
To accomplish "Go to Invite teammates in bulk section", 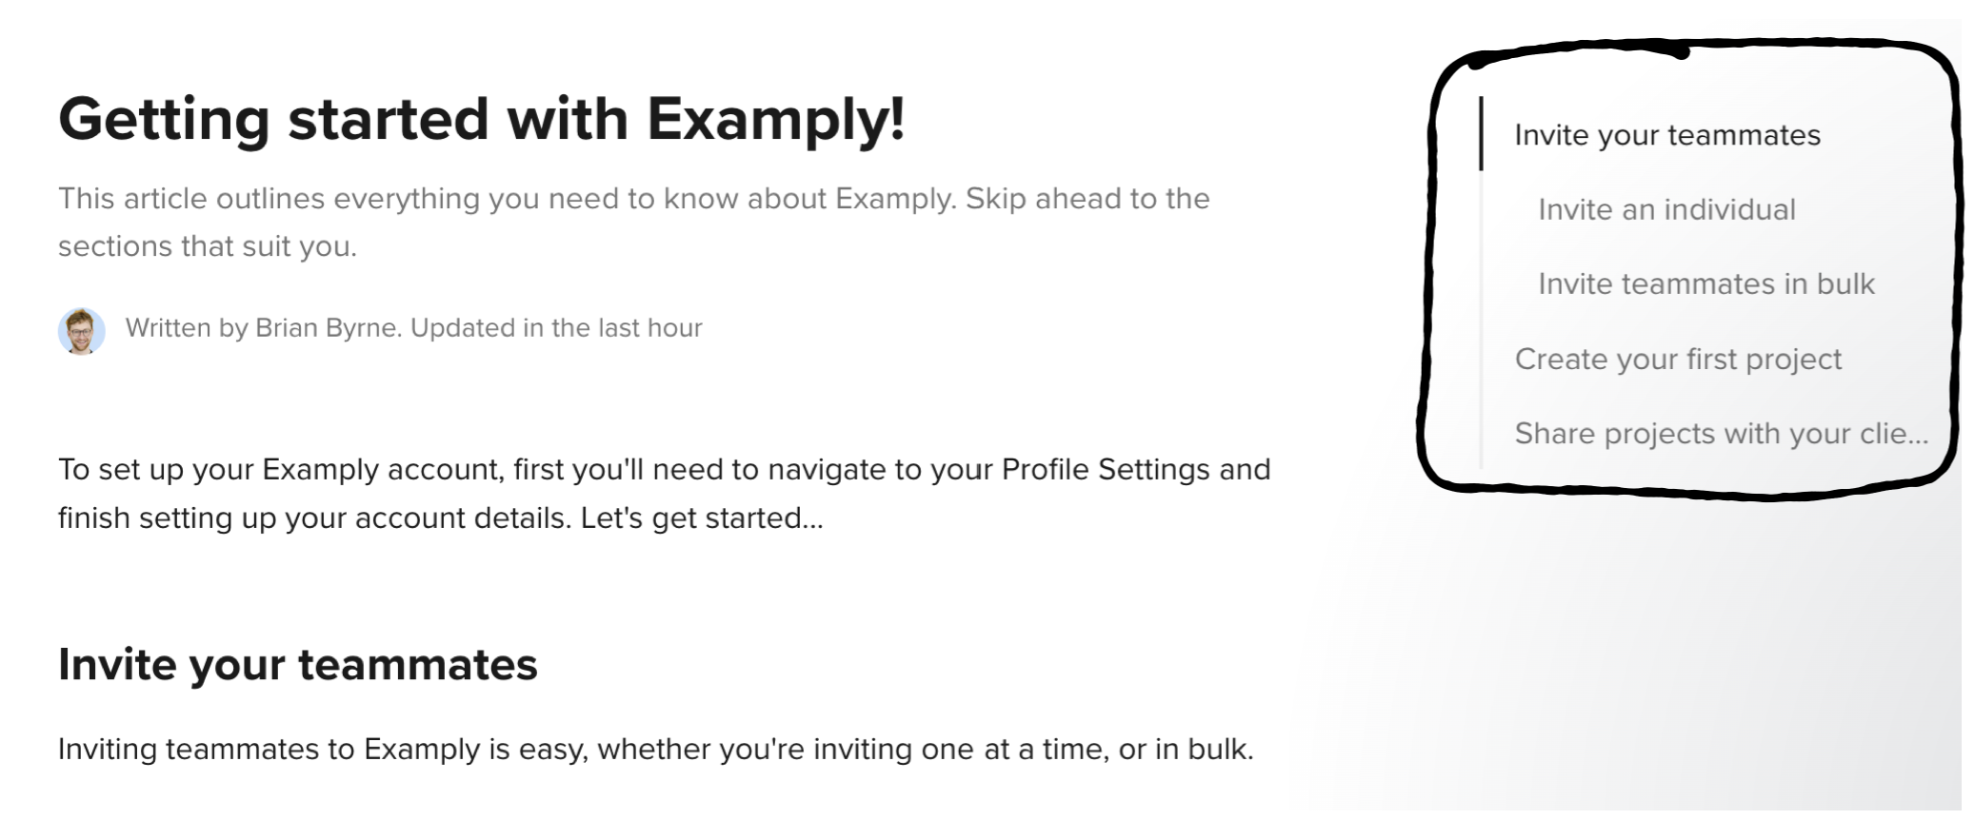I will coord(1706,283).
